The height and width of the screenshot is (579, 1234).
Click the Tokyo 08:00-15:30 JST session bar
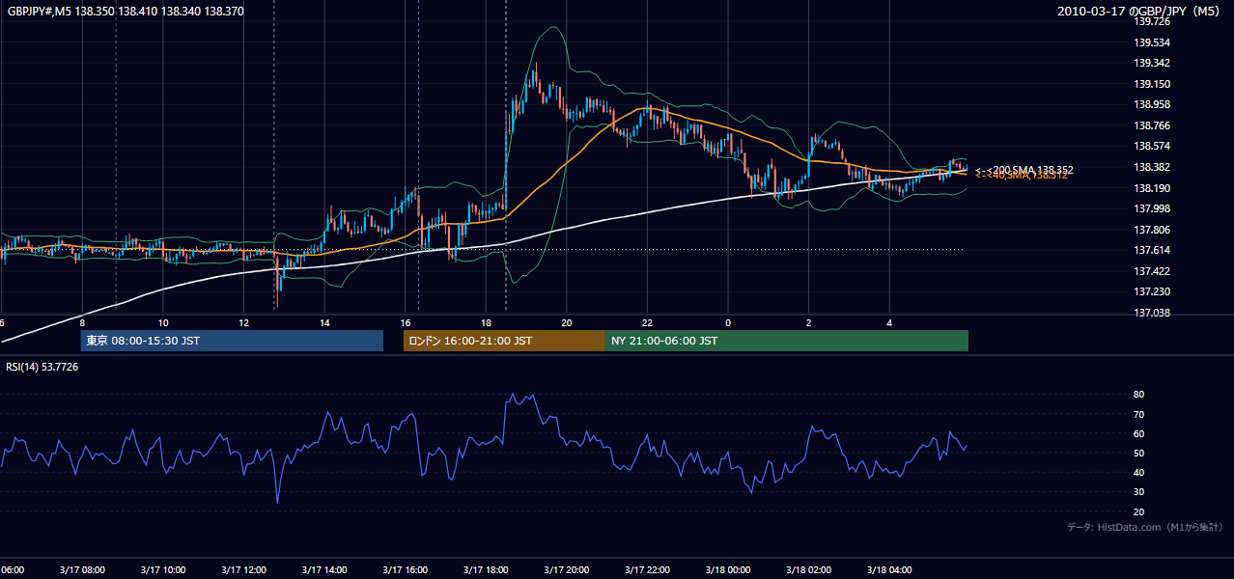(x=232, y=341)
